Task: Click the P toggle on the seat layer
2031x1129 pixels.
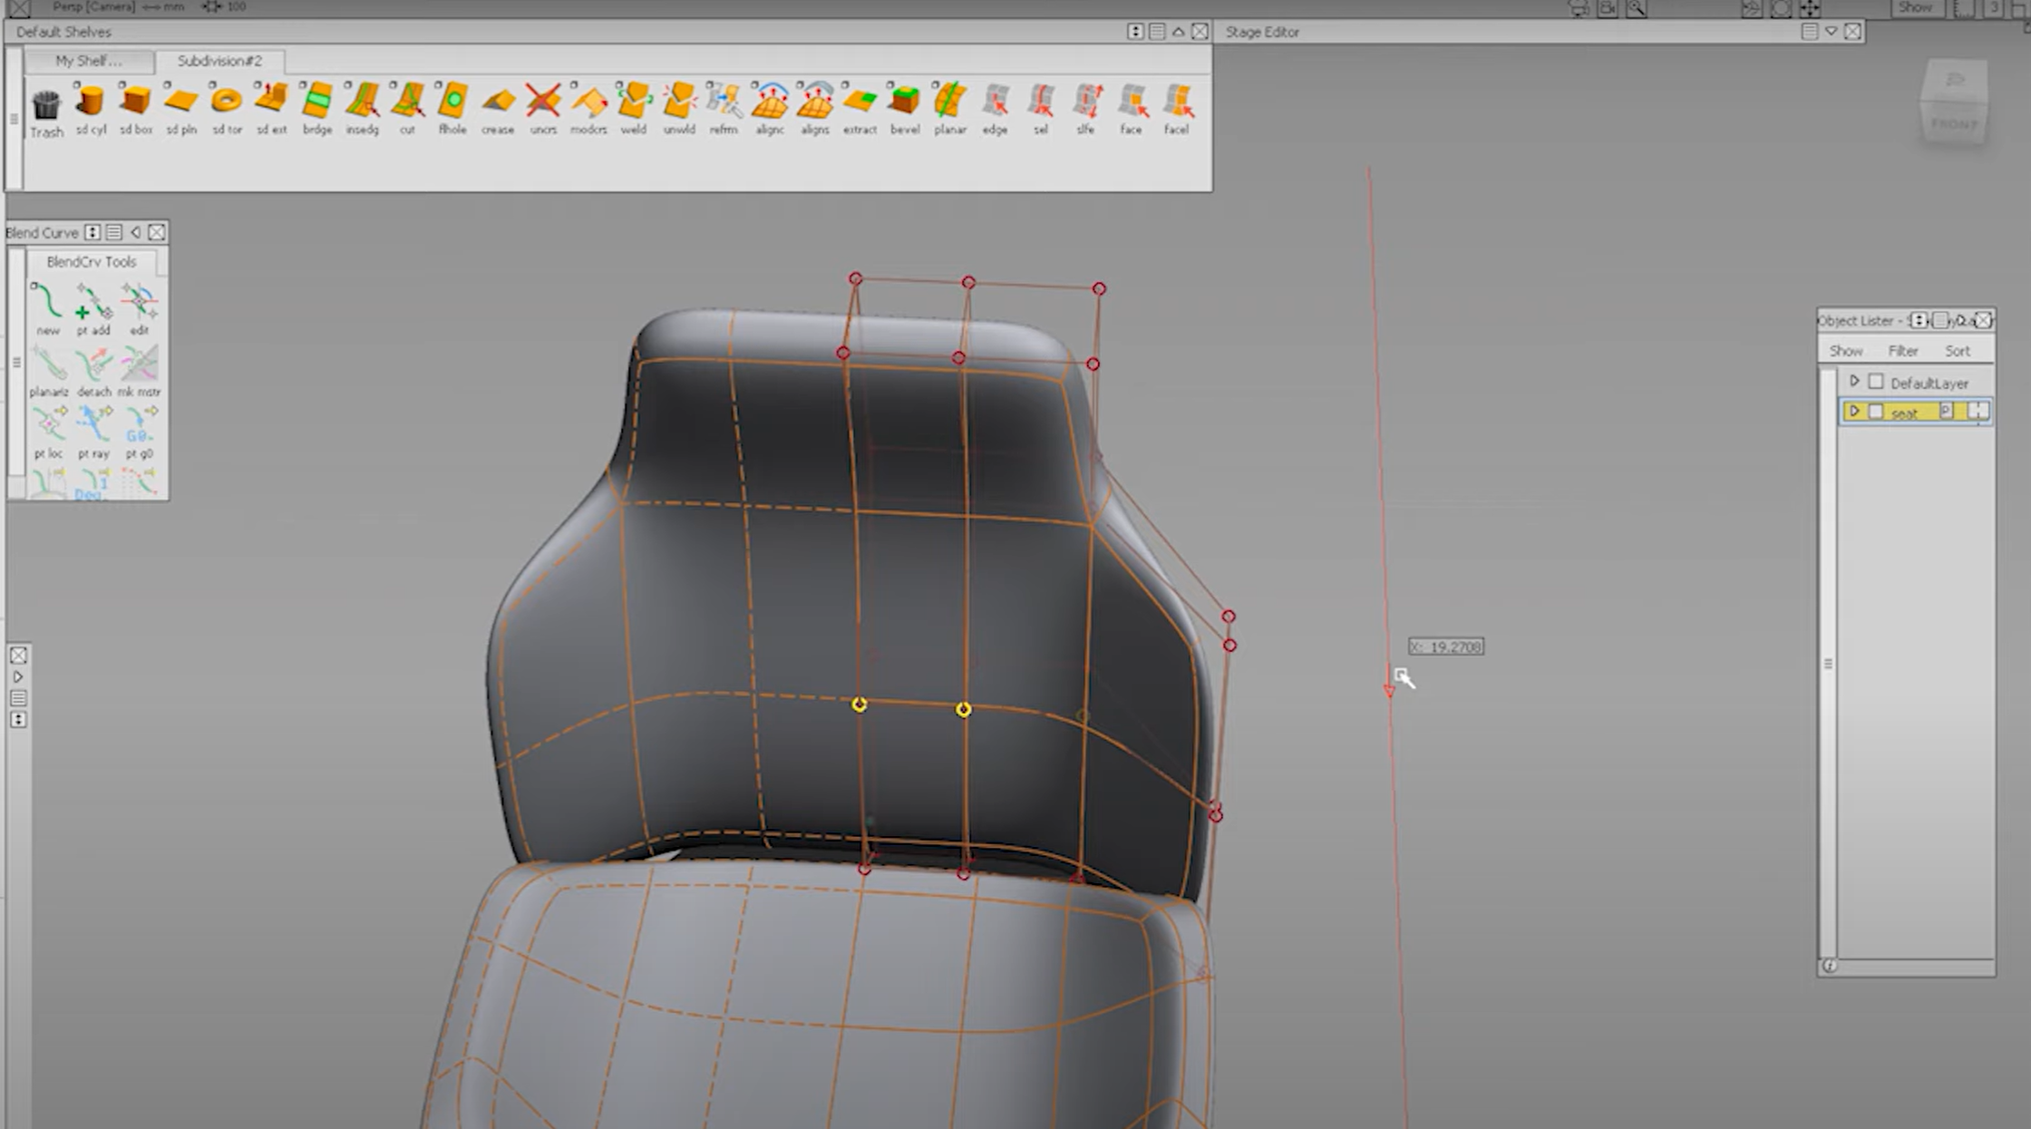Action: pos(1948,411)
